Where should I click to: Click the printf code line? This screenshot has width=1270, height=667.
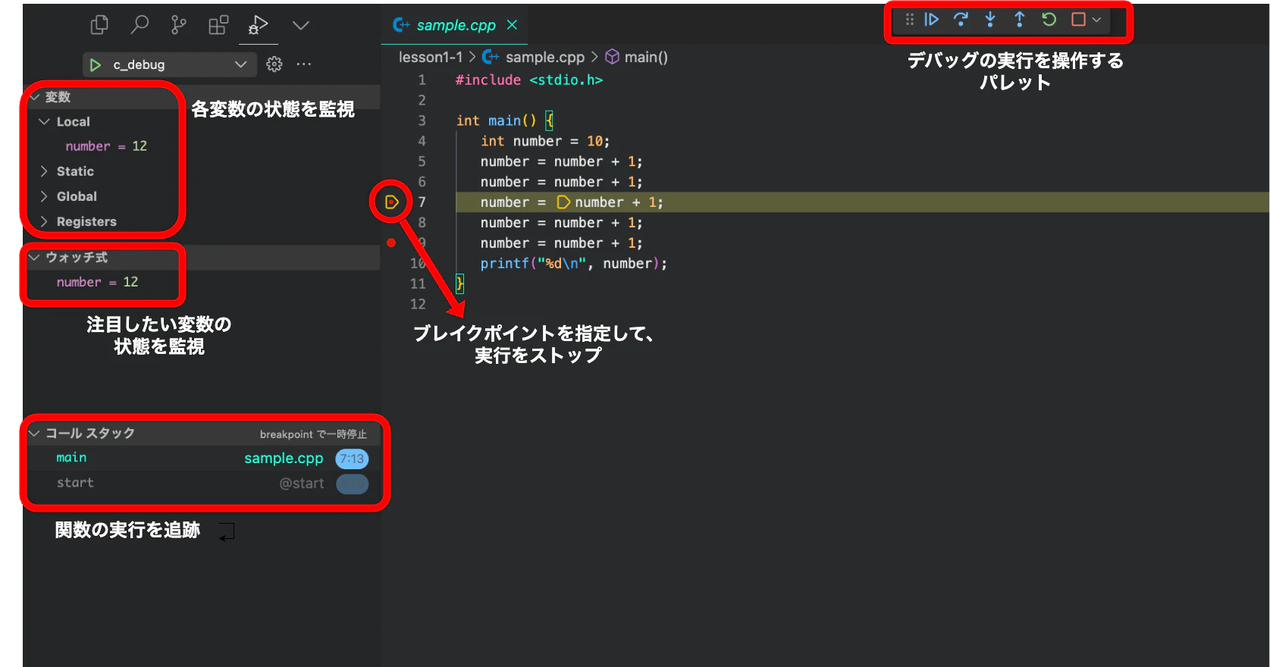[x=574, y=264]
